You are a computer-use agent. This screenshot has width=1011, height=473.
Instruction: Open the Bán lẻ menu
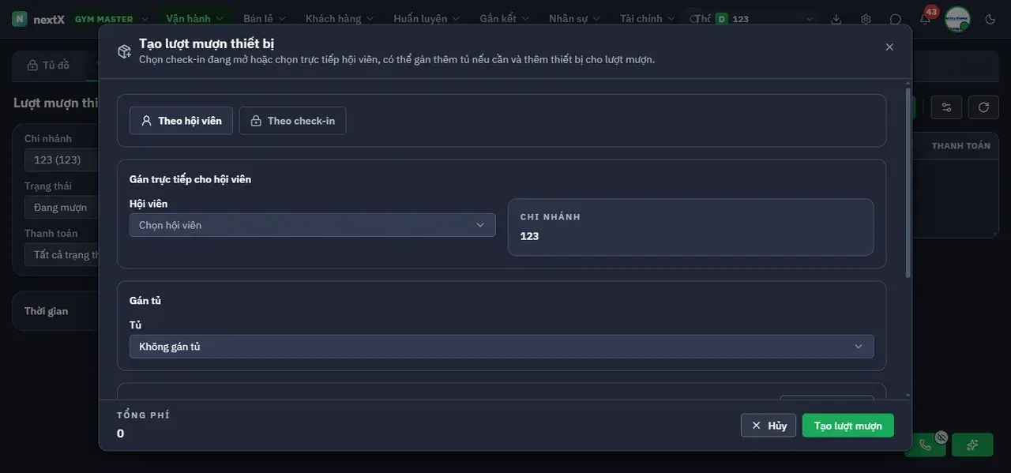coord(264,19)
